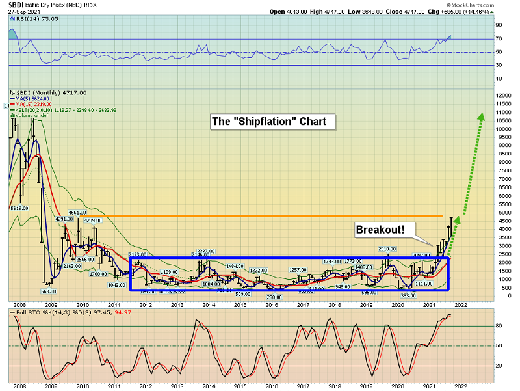Click the 1484.00 price label
The image size is (520, 391).
tap(235, 266)
